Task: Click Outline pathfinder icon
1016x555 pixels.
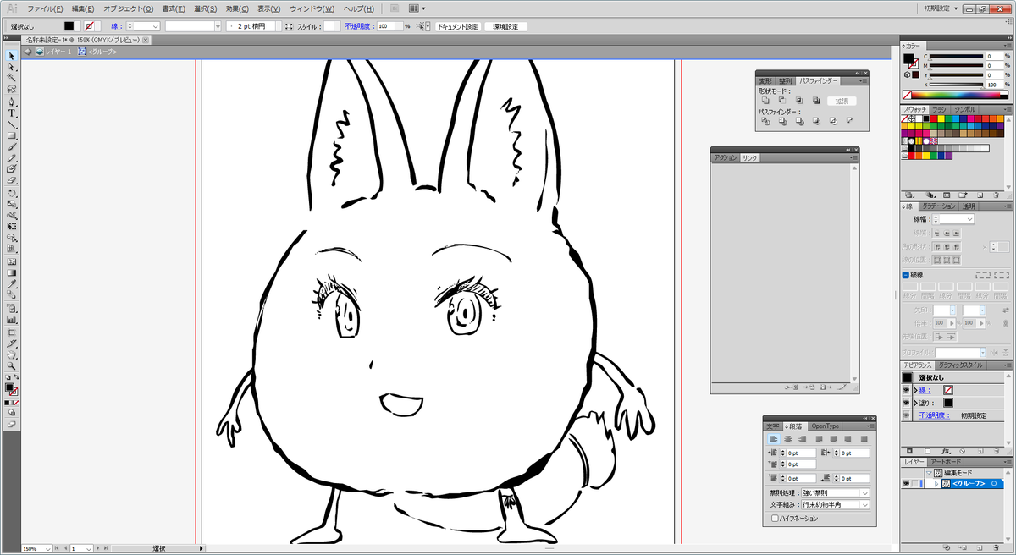Action: point(833,121)
